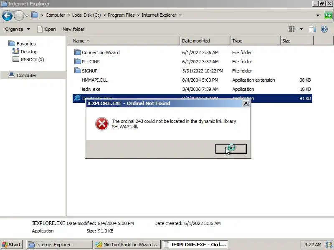Select Program Files breadcrumb

pyautogui.click(x=121, y=15)
